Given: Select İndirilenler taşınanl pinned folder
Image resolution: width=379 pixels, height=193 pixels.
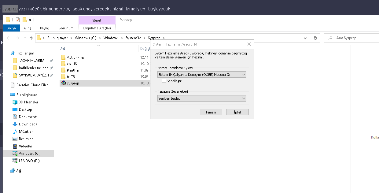Looking at the screenshot, I should click(x=34, y=68).
